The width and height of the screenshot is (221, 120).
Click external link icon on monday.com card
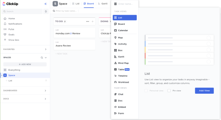pyautogui.click(x=71, y=33)
